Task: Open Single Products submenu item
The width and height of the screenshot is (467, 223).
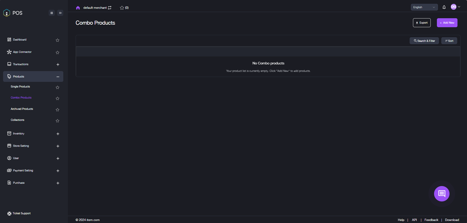Action: [20, 87]
